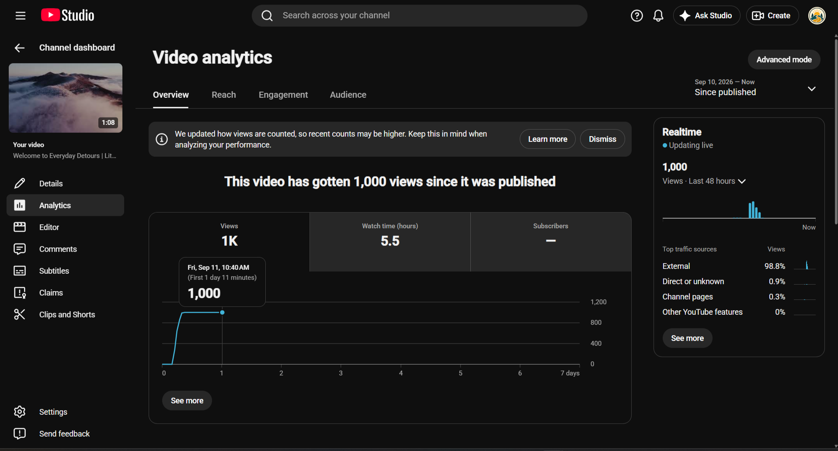
Task: Click the Ask Studio button
Action: 706,16
